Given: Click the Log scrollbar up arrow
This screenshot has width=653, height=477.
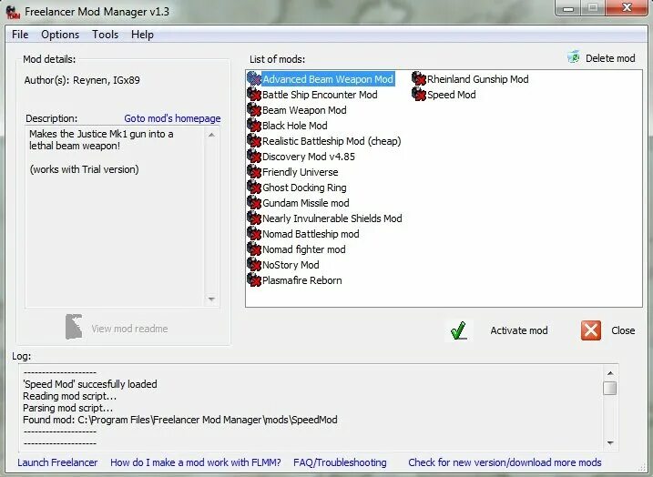Looking at the screenshot, I should pyautogui.click(x=610, y=373).
